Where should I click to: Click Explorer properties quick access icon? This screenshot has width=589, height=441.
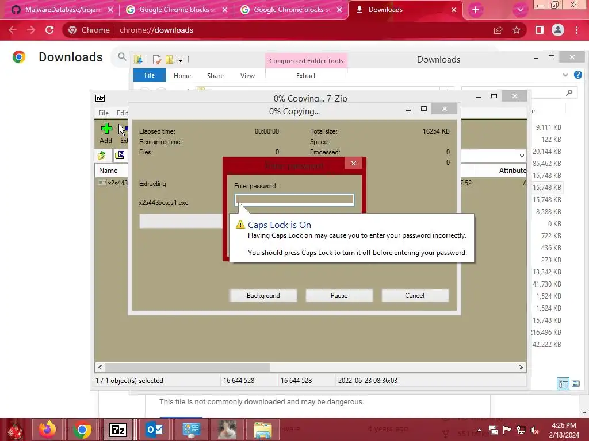click(x=157, y=59)
